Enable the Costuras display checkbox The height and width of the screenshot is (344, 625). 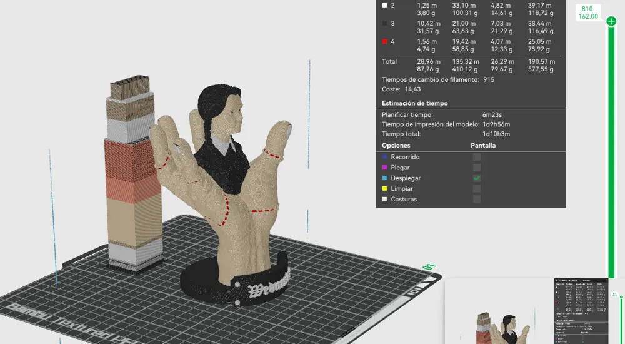coord(477,199)
